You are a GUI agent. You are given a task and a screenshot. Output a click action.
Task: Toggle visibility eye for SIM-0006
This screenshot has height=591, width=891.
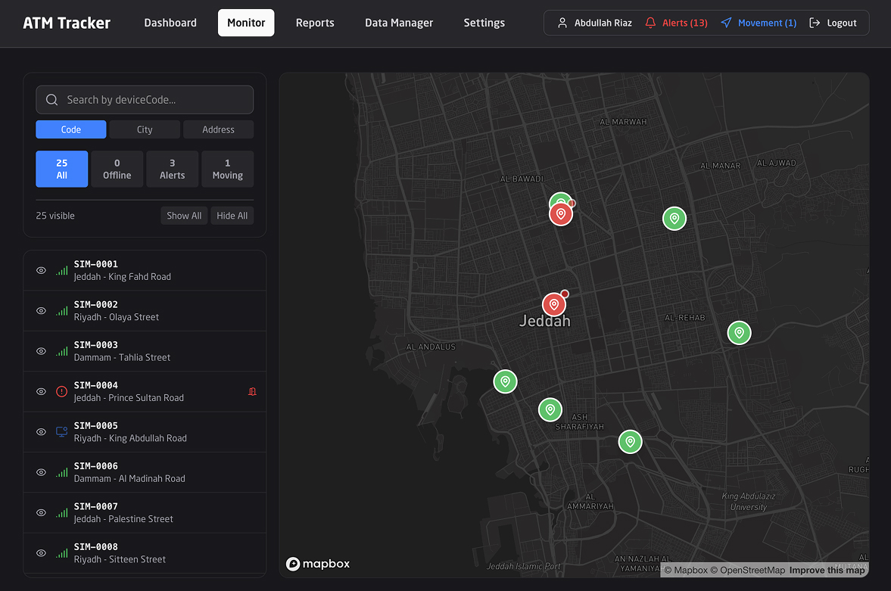(x=41, y=472)
